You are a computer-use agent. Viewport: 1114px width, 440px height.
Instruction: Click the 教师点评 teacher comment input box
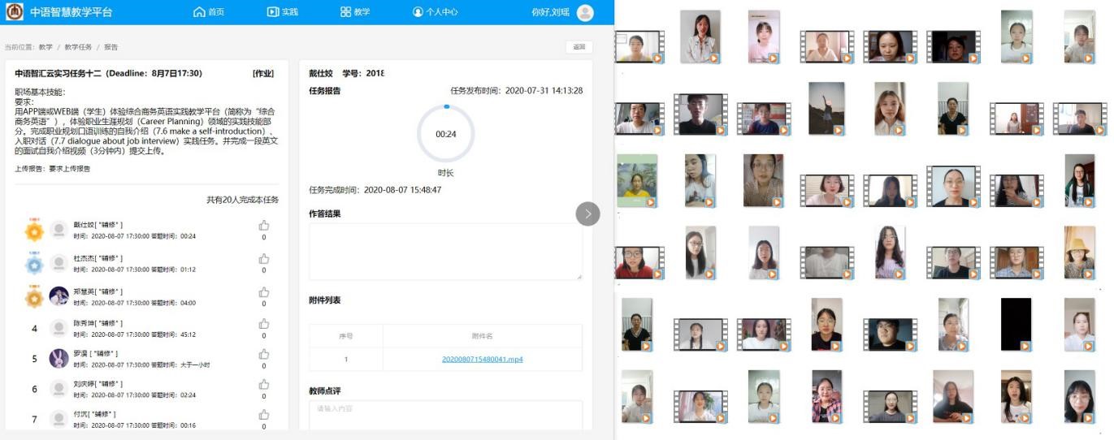point(445,413)
